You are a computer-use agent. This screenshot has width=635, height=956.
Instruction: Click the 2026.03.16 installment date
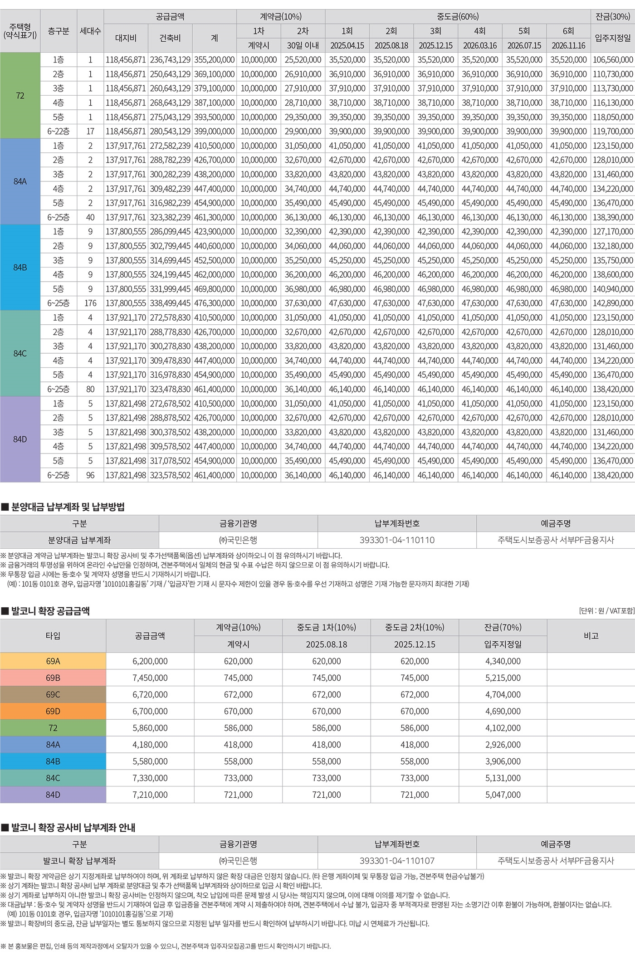[480, 45]
